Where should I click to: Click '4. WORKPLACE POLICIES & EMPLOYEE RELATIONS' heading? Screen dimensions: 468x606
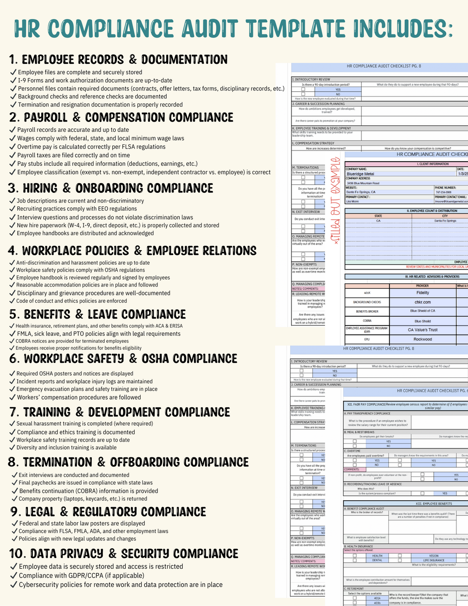coord(132,251)
